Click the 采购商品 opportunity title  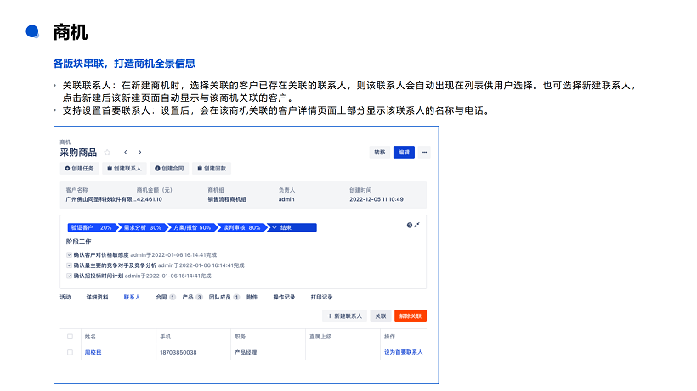click(78, 153)
